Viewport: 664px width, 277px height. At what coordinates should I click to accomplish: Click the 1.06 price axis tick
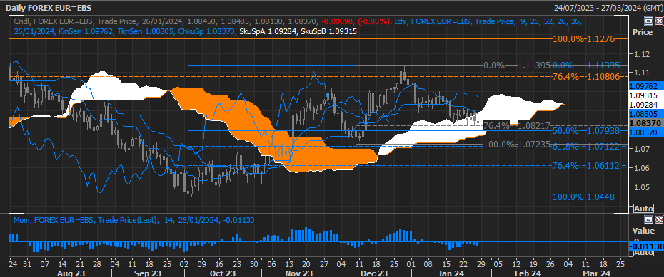641,168
